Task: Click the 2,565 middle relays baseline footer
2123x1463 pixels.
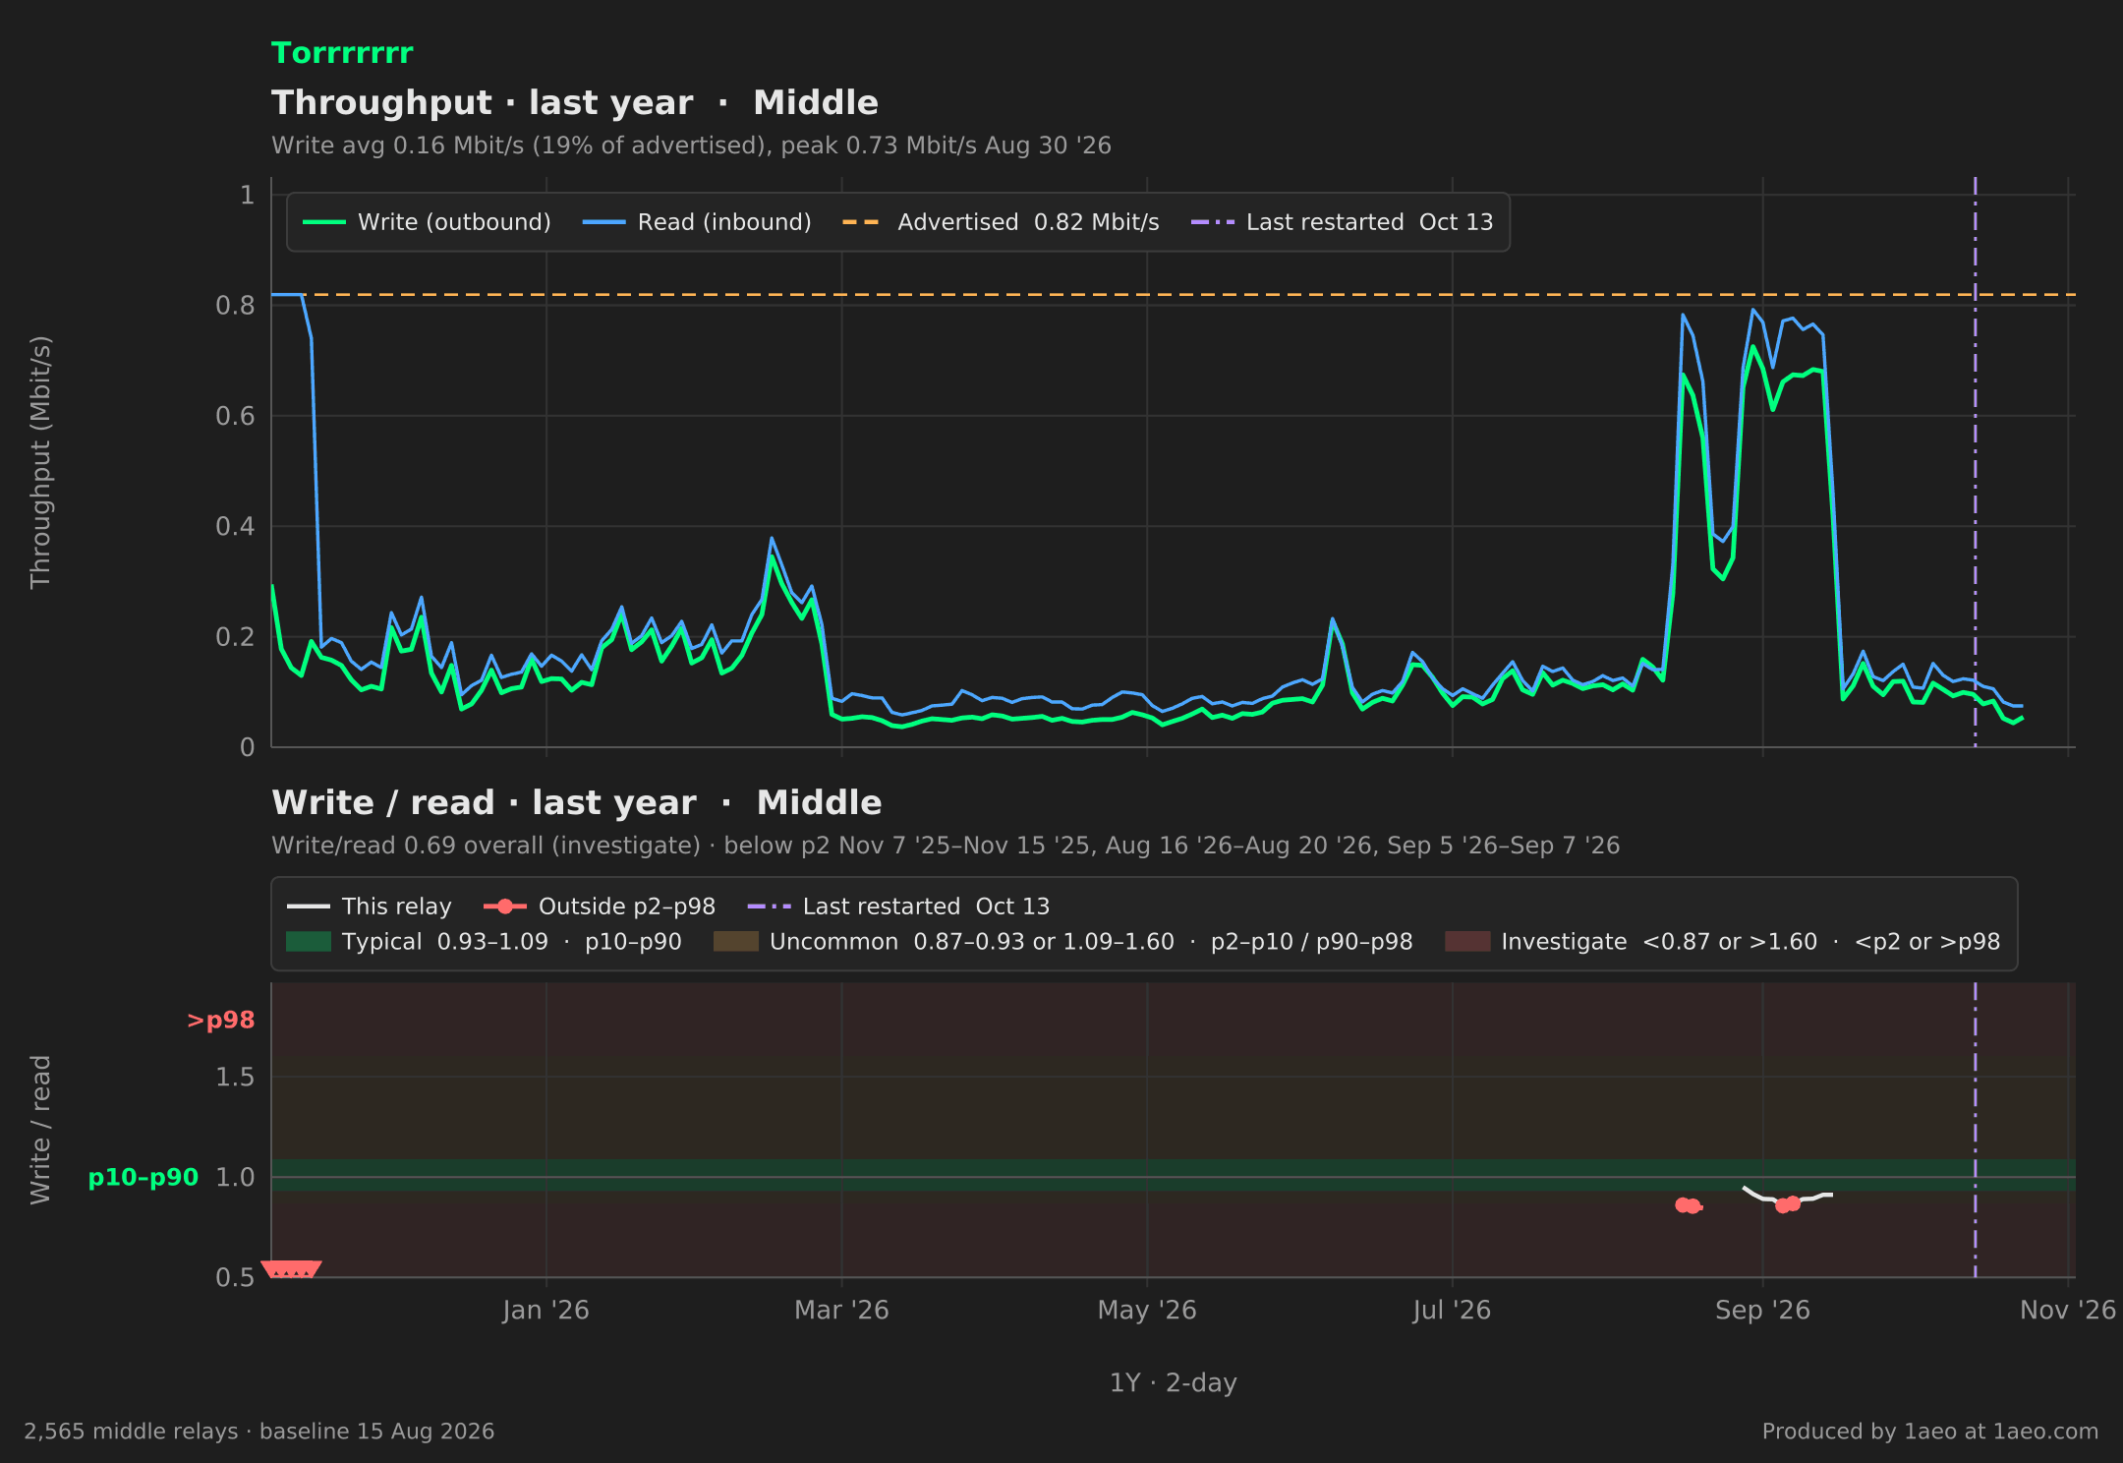Action: coord(259,1432)
